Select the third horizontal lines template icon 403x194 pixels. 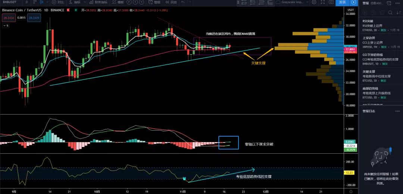(261, 2)
